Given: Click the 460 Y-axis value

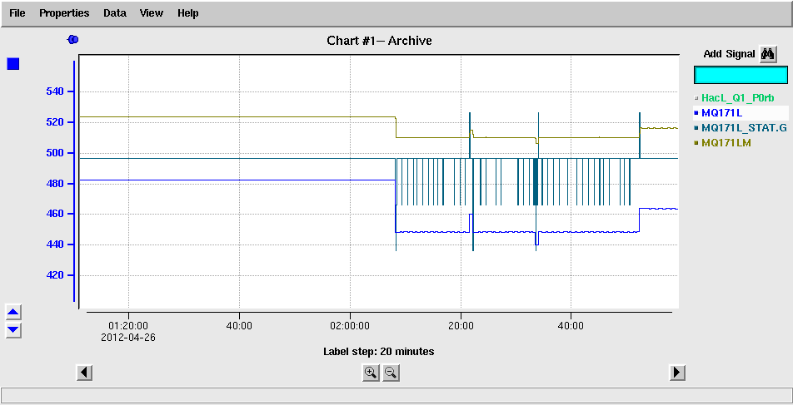Looking at the screenshot, I should tap(54, 214).
